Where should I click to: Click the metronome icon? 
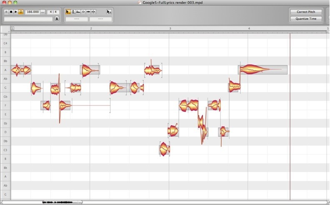(x=57, y=19)
